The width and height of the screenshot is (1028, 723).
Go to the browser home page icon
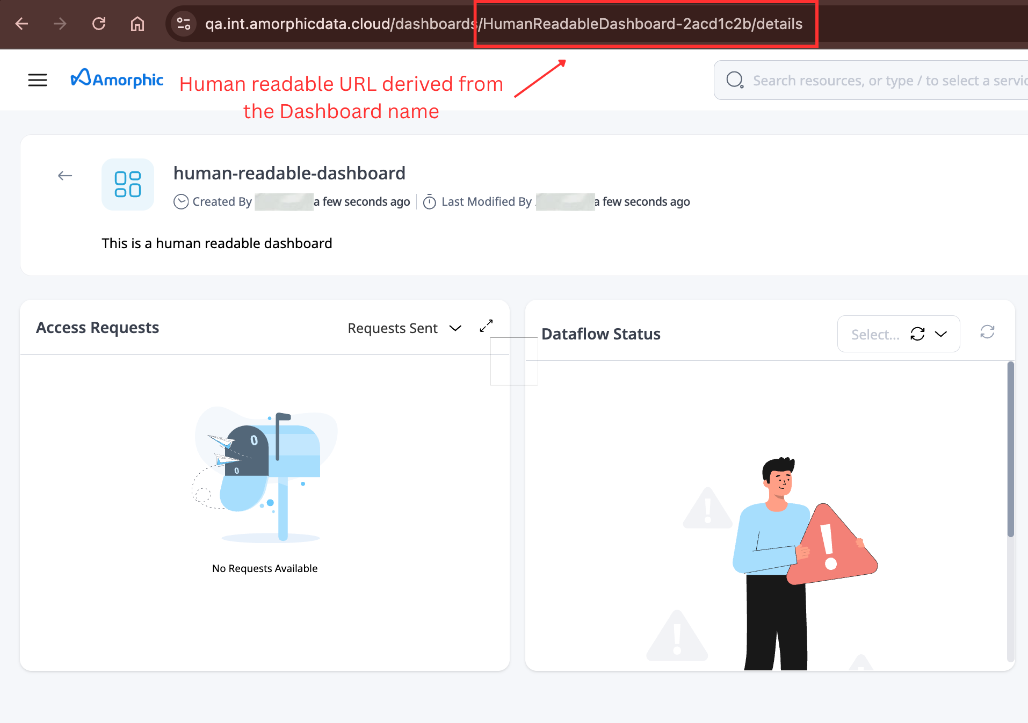(137, 24)
